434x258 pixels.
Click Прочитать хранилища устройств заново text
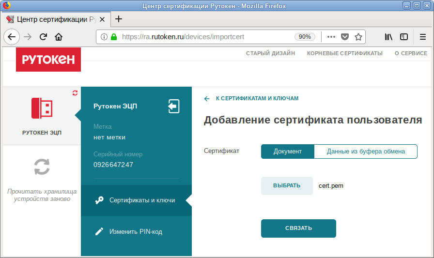(x=42, y=195)
